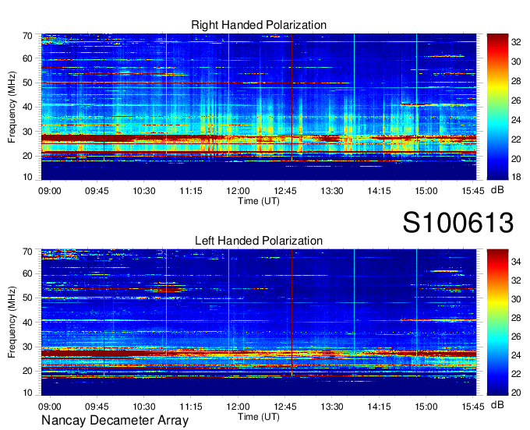Click the "40" frequency tick of Right Handed plot
Image resolution: width=530 pixels, height=430 pixels.
tap(27, 107)
